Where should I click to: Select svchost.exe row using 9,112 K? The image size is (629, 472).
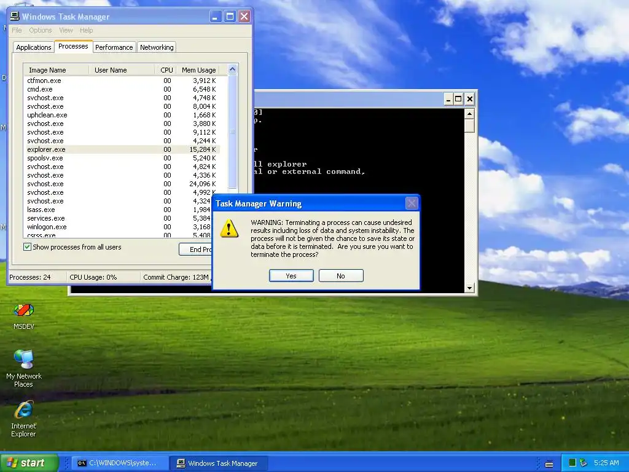click(x=122, y=132)
